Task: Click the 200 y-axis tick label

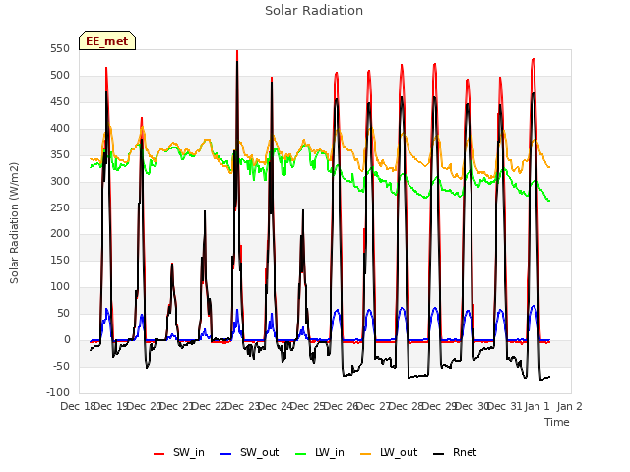Action: click(60, 234)
